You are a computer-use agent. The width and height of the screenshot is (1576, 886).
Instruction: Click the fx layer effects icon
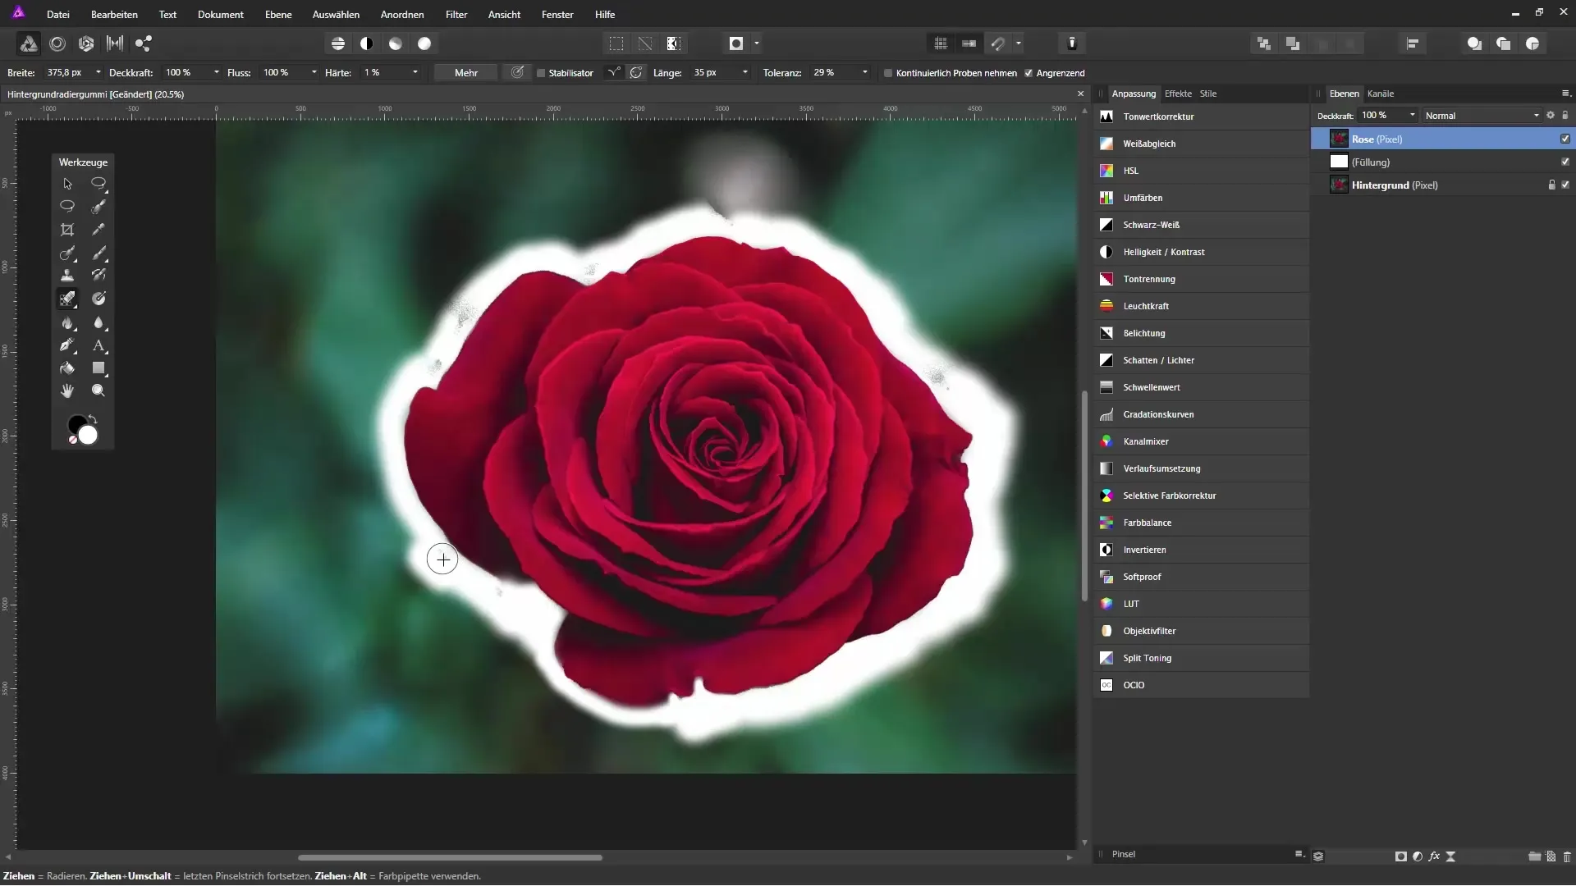tap(1434, 856)
